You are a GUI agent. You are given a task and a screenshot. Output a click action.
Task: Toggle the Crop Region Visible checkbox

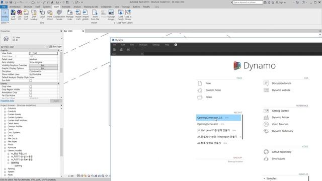pos(31,89)
